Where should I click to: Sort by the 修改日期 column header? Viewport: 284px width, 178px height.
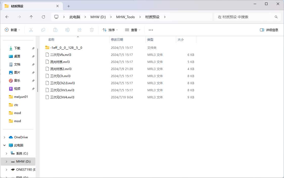[117, 40]
